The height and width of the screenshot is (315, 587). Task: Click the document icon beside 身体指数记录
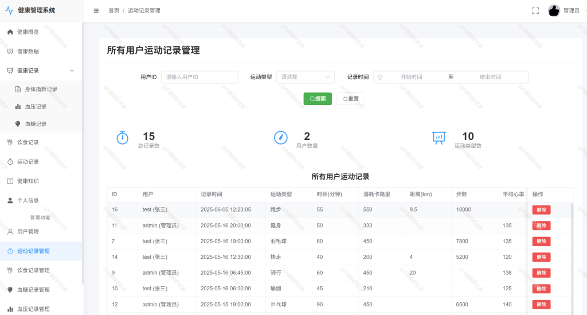tap(18, 89)
